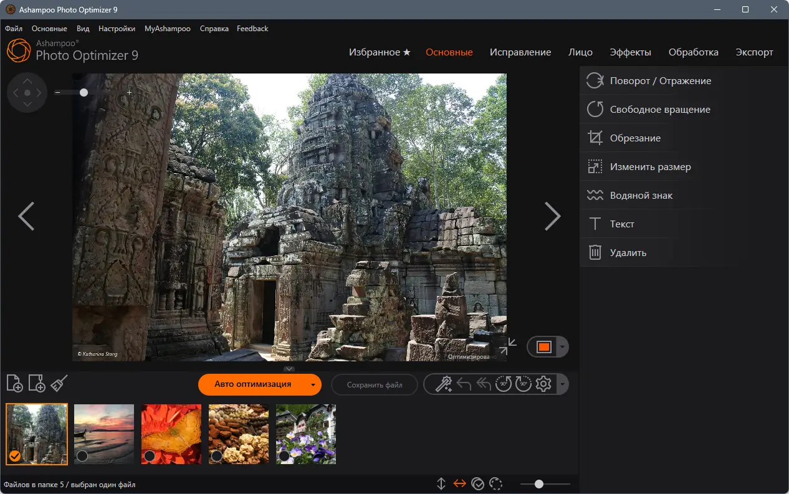Open the Водяной знак watermark tool
Screen dimensions: 789x494
click(x=641, y=195)
